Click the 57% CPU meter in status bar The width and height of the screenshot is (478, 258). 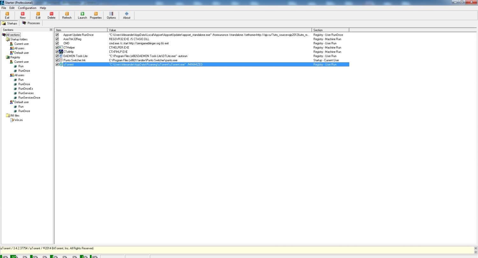point(15,256)
